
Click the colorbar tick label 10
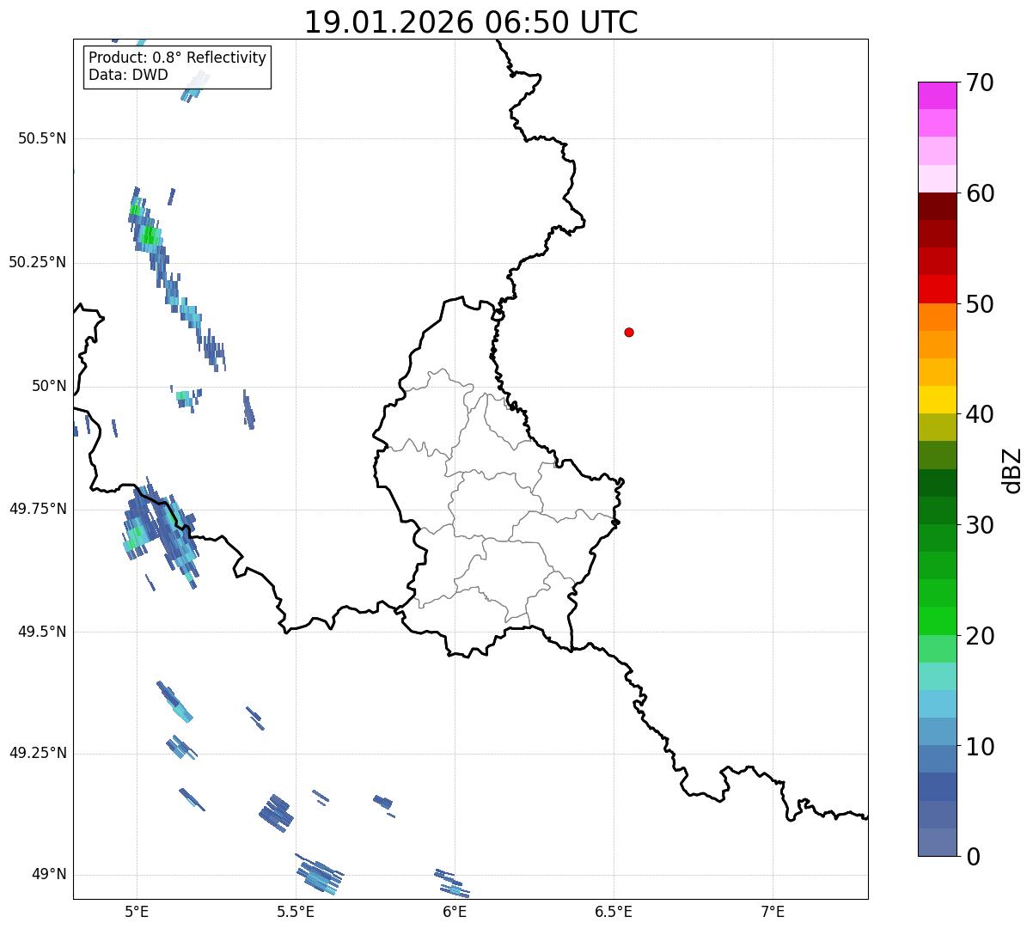(x=981, y=747)
